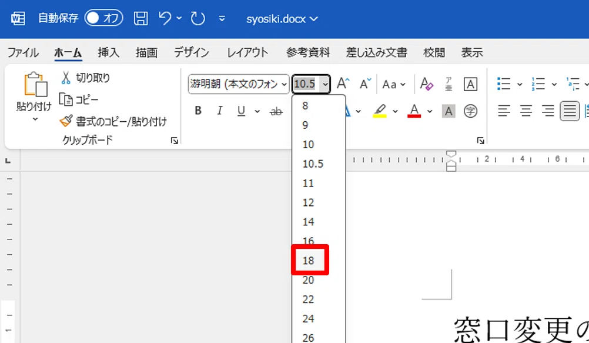589x343 pixels.
Task: Select font size 10 from list
Action: click(x=319, y=144)
